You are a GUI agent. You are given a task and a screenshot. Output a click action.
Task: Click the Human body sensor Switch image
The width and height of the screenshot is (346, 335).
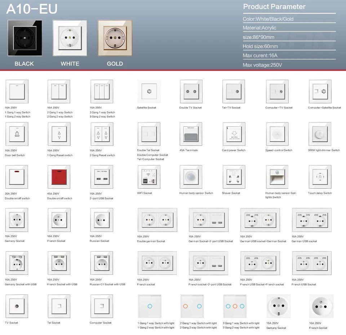(x=191, y=177)
